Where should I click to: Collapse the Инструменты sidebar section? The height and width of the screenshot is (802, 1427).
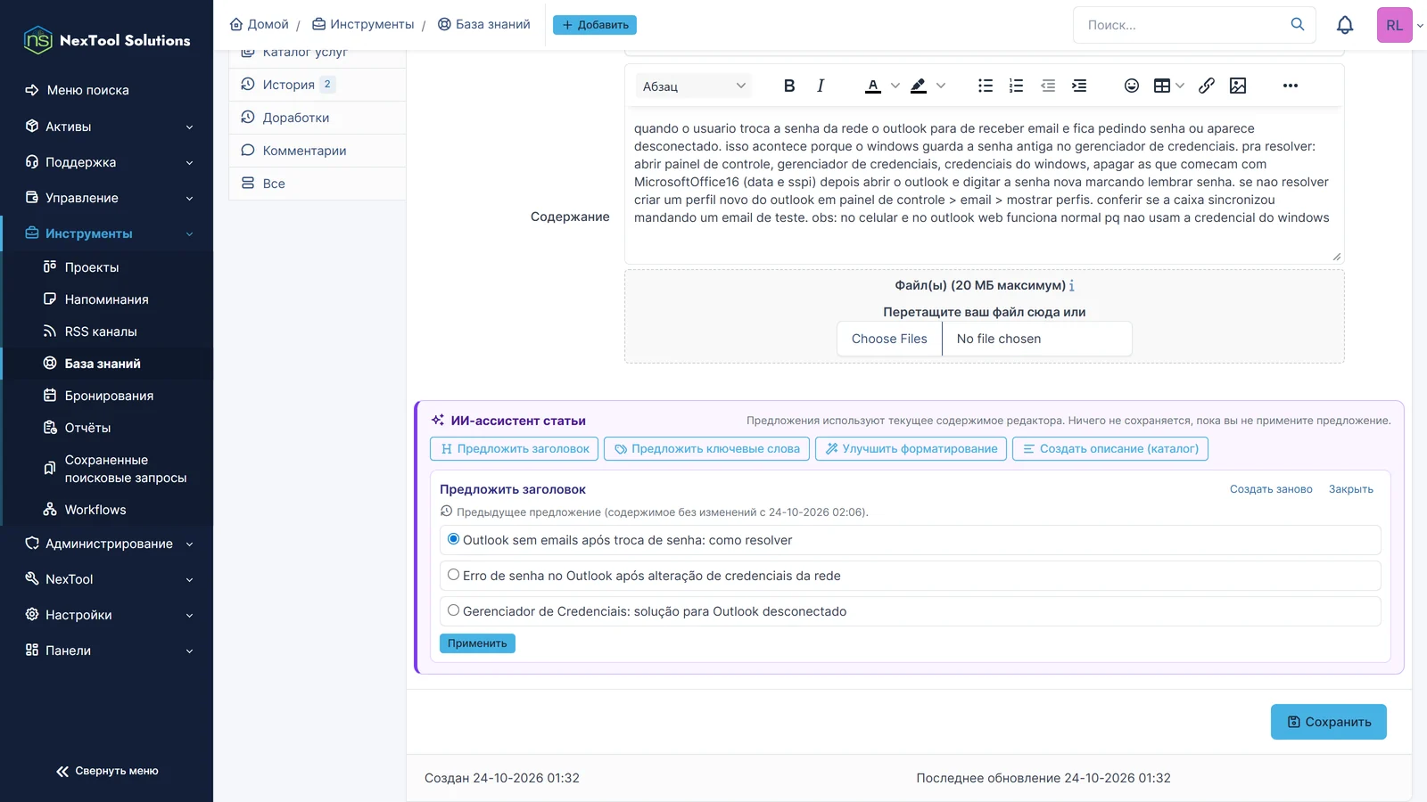[107, 233]
